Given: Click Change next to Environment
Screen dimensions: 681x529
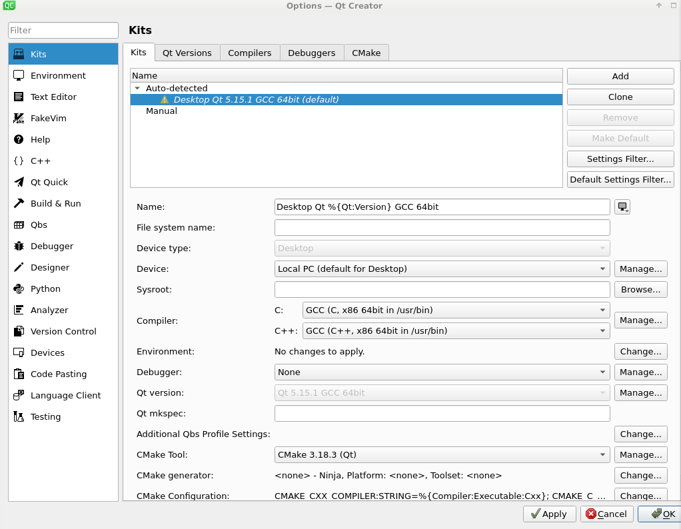Looking at the screenshot, I should tap(640, 351).
